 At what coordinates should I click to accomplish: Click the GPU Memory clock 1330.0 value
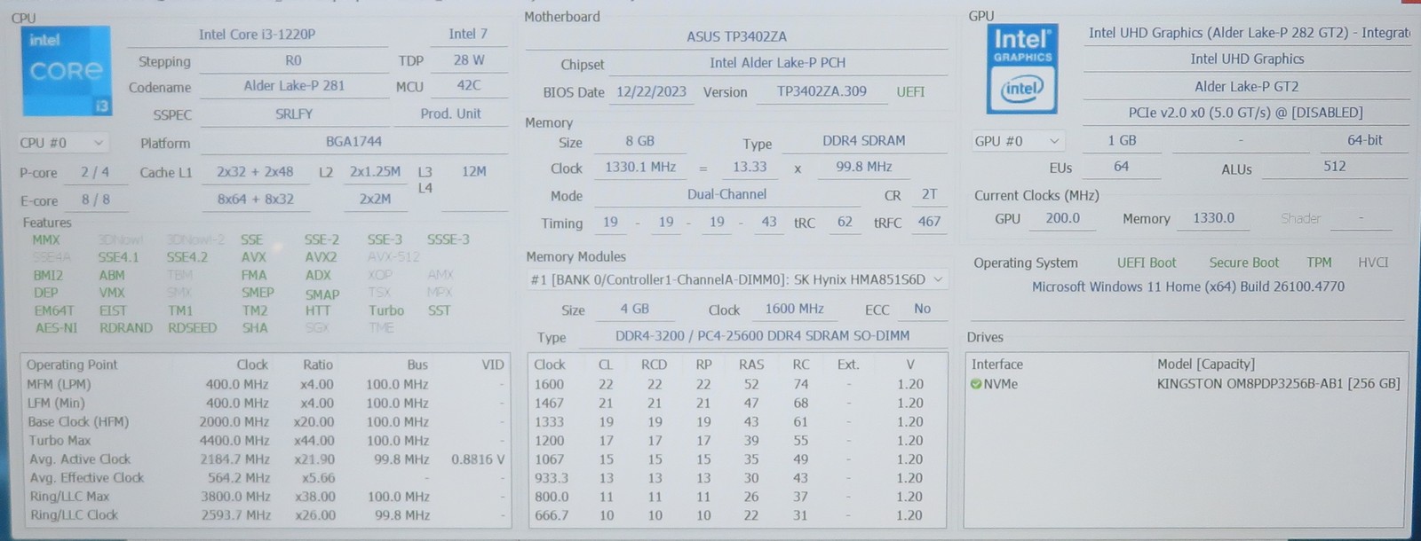(1213, 218)
